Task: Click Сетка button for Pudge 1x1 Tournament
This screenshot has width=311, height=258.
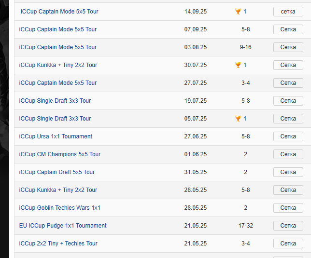Action: point(288,226)
